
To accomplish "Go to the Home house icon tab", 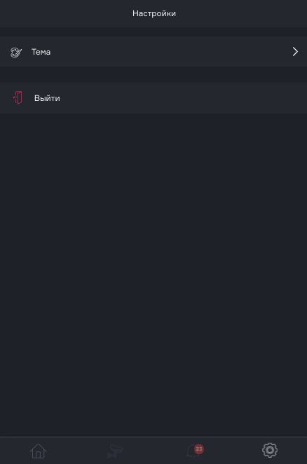I will pos(38,451).
